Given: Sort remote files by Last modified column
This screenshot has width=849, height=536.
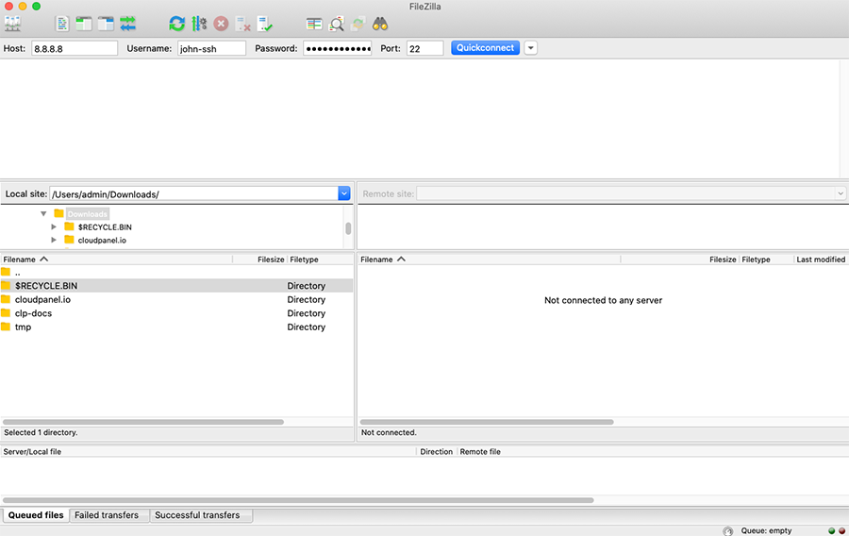Looking at the screenshot, I should click(821, 260).
